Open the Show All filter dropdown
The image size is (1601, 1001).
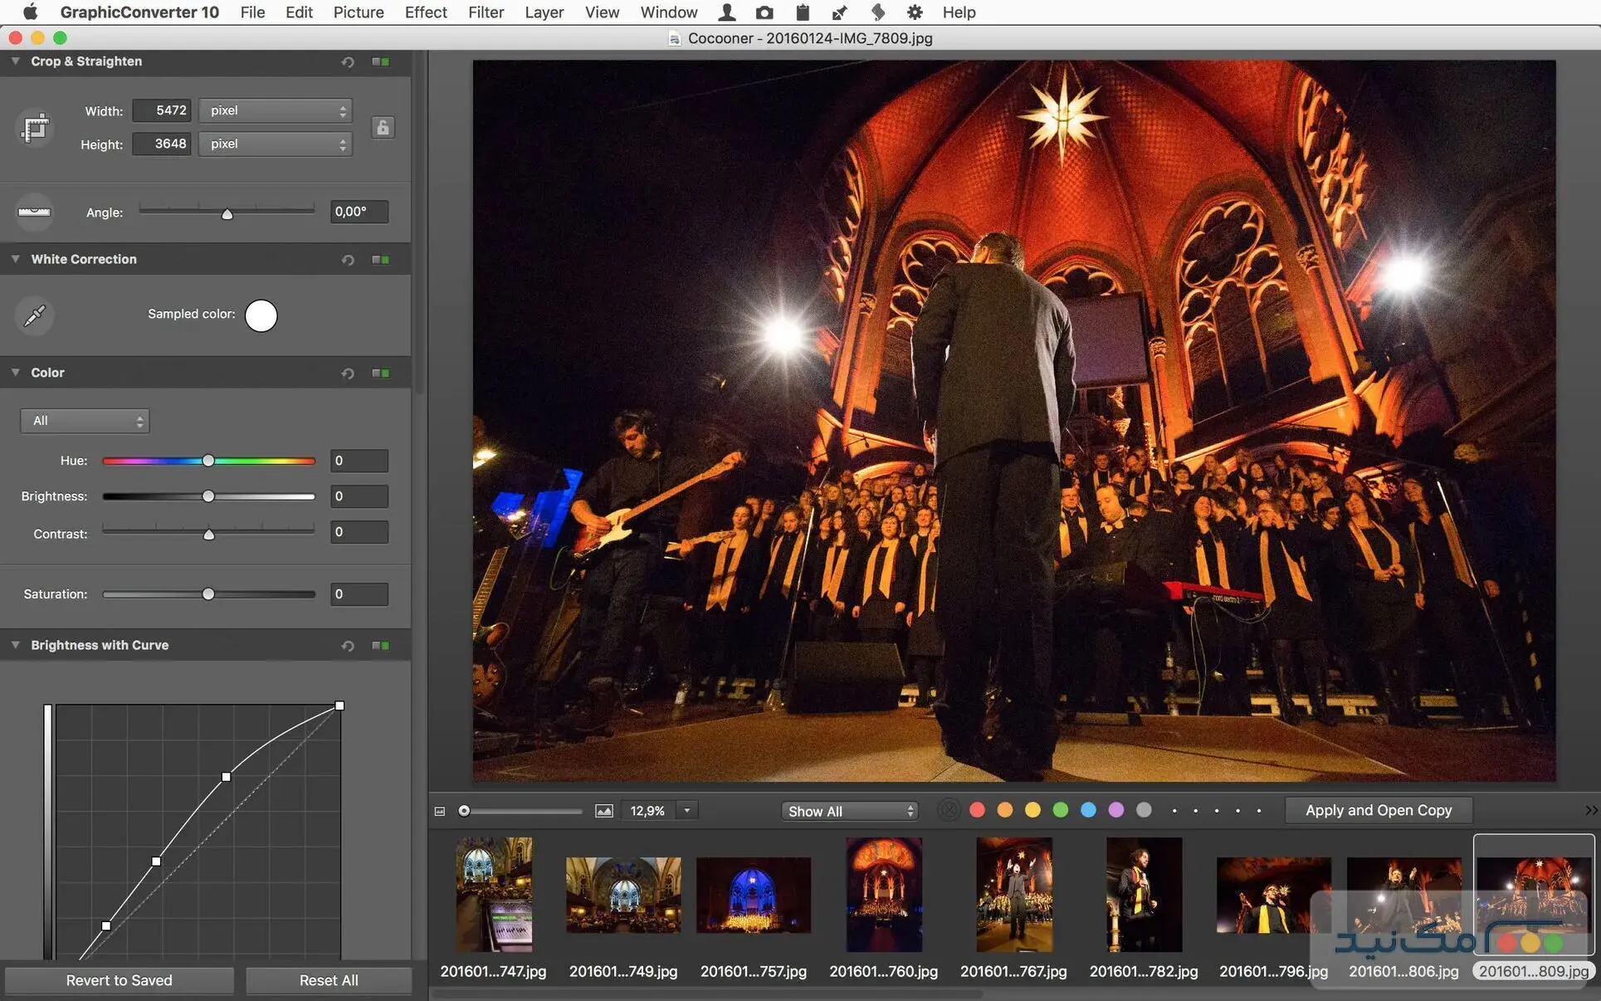(x=850, y=811)
